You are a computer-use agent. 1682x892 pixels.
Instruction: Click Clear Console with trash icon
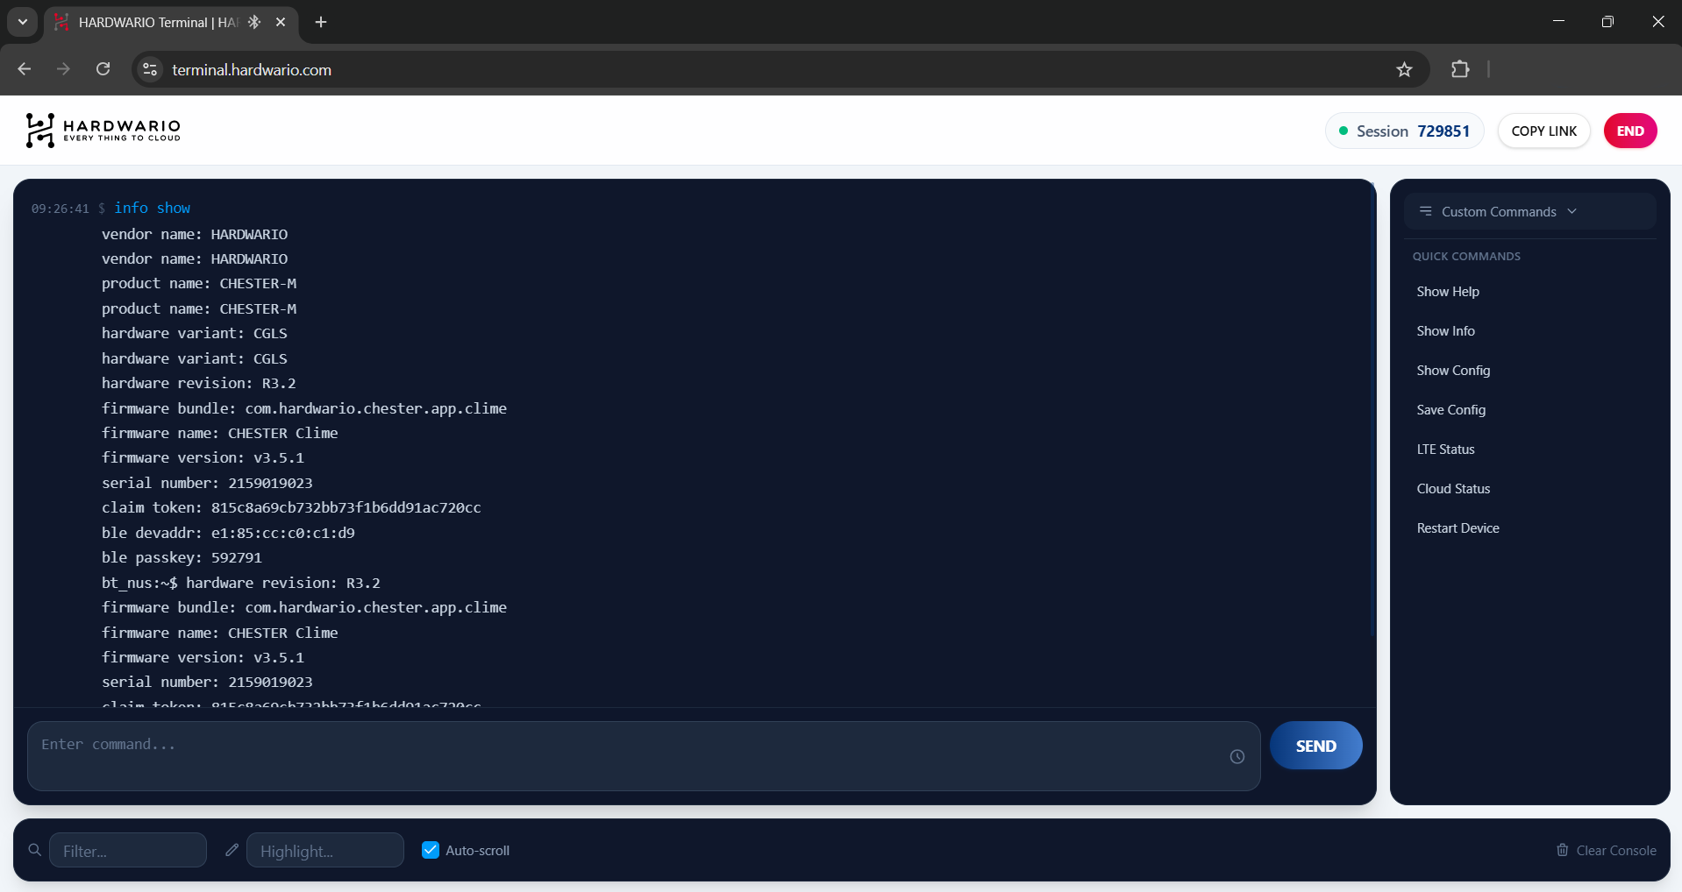(x=1606, y=850)
